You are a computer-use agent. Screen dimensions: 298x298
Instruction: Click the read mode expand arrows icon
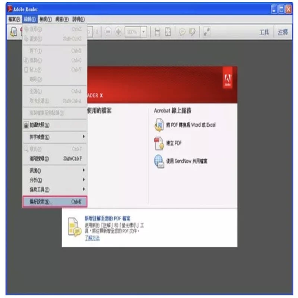207,32
